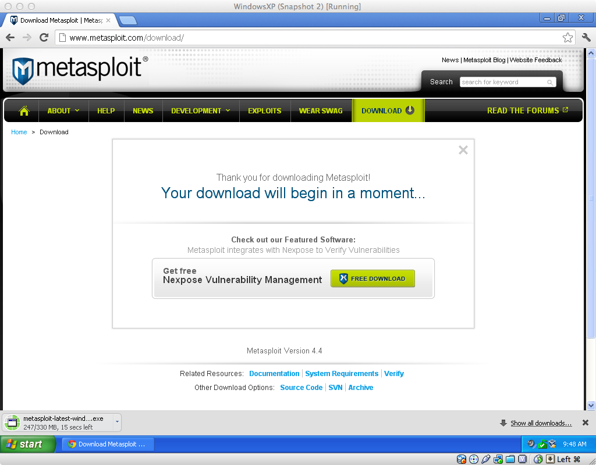This screenshot has height=465, width=596.
Task: Click the green security shield tray icon
Action: point(542,443)
